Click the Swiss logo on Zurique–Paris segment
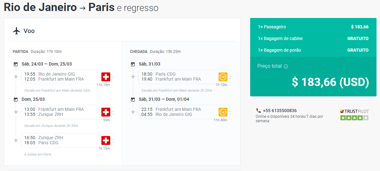The width and height of the screenshot is (380, 171). (x=106, y=140)
